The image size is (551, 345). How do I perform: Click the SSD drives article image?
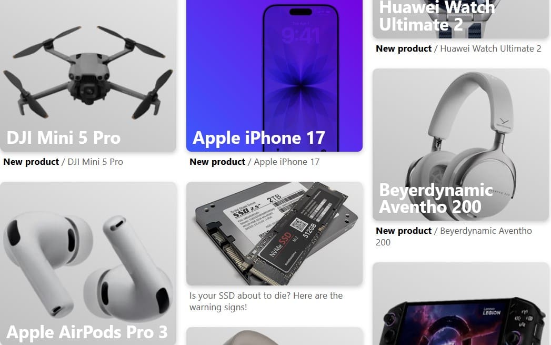[x=274, y=233]
